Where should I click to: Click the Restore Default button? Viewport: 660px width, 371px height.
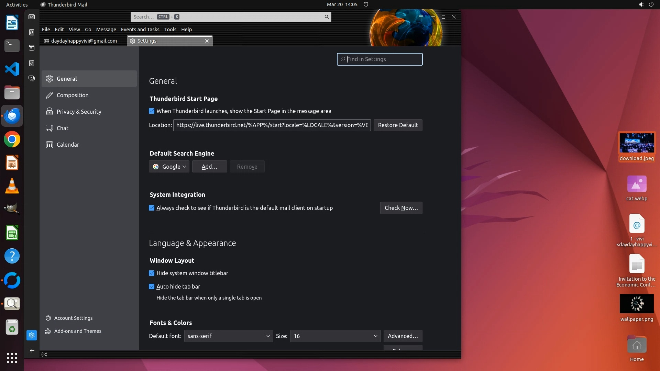(398, 125)
